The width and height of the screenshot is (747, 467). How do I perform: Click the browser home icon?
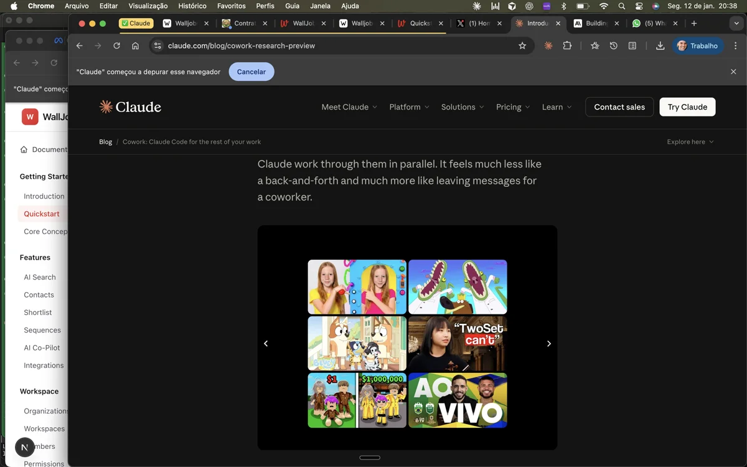[x=135, y=45]
